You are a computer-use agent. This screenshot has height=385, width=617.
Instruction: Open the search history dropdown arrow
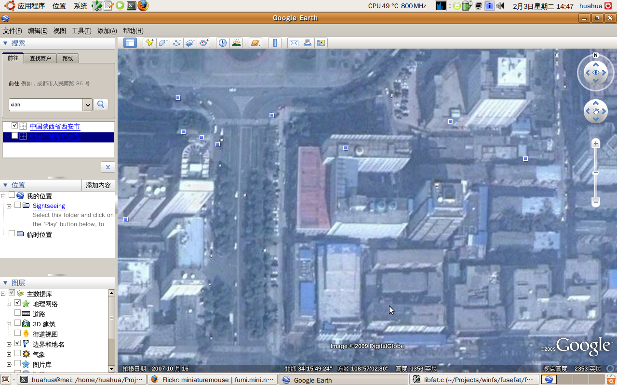click(x=87, y=104)
